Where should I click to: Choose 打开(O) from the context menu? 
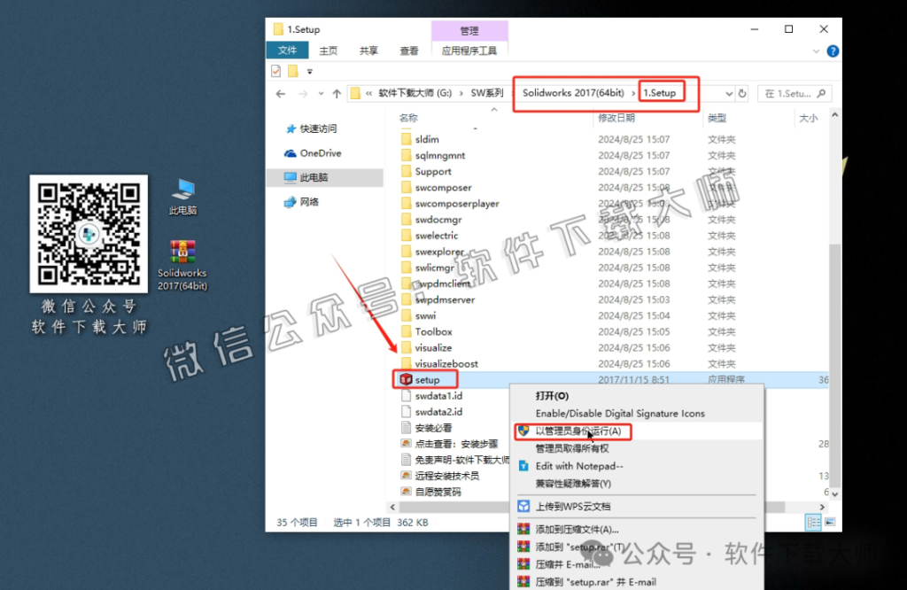pyautogui.click(x=551, y=396)
